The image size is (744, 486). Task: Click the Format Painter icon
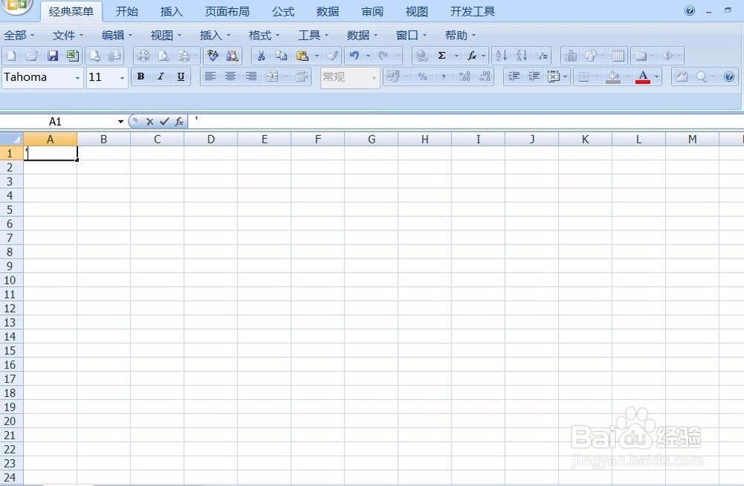[333, 55]
